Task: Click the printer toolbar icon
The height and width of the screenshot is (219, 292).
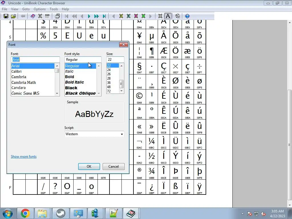Action: click(x=57, y=16)
